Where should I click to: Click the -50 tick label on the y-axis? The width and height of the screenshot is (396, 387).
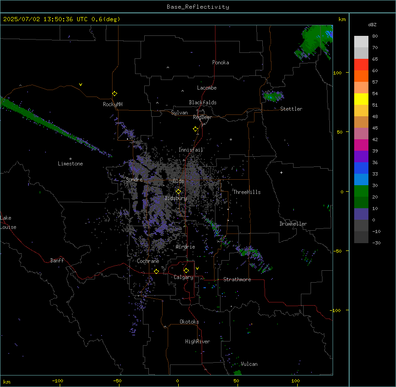pos(337,251)
